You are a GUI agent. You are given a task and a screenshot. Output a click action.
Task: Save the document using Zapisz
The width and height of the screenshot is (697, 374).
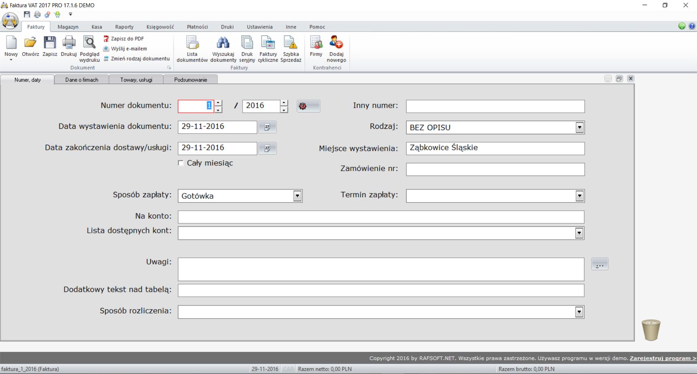[x=50, y=46]
